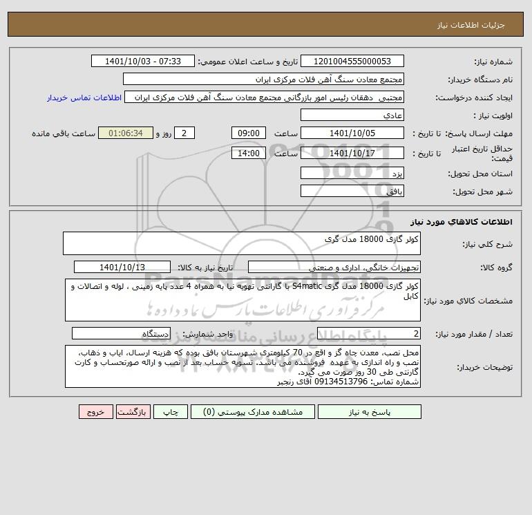Image resolution: width=532 pixels, height=515 pixels.
Task: Click the price validity date 1401/10/17
Action: 352,153
